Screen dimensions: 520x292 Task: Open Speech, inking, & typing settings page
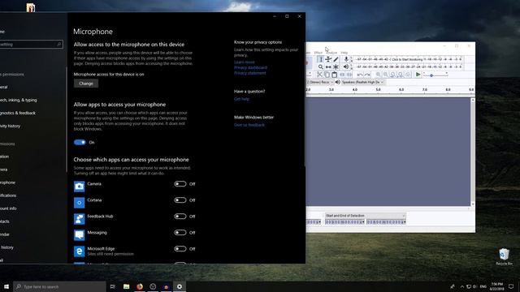tap(18, 100)
